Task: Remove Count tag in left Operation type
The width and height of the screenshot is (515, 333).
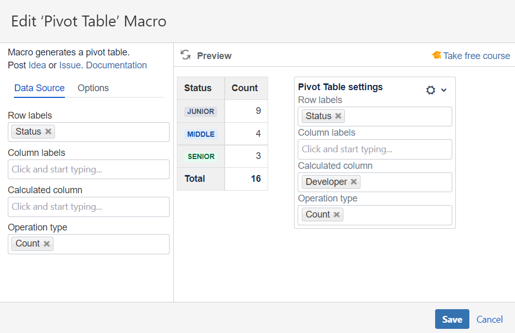Action: (x=47, y=243)
